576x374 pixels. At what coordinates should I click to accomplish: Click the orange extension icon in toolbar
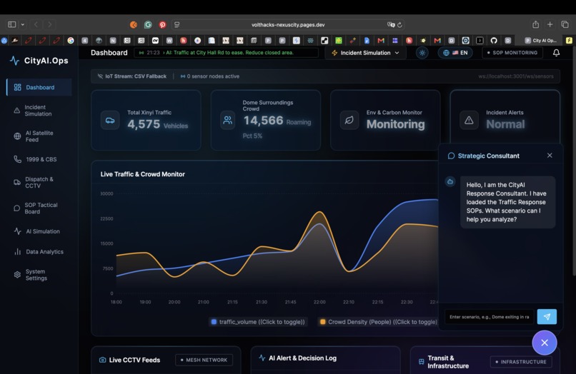134,24
